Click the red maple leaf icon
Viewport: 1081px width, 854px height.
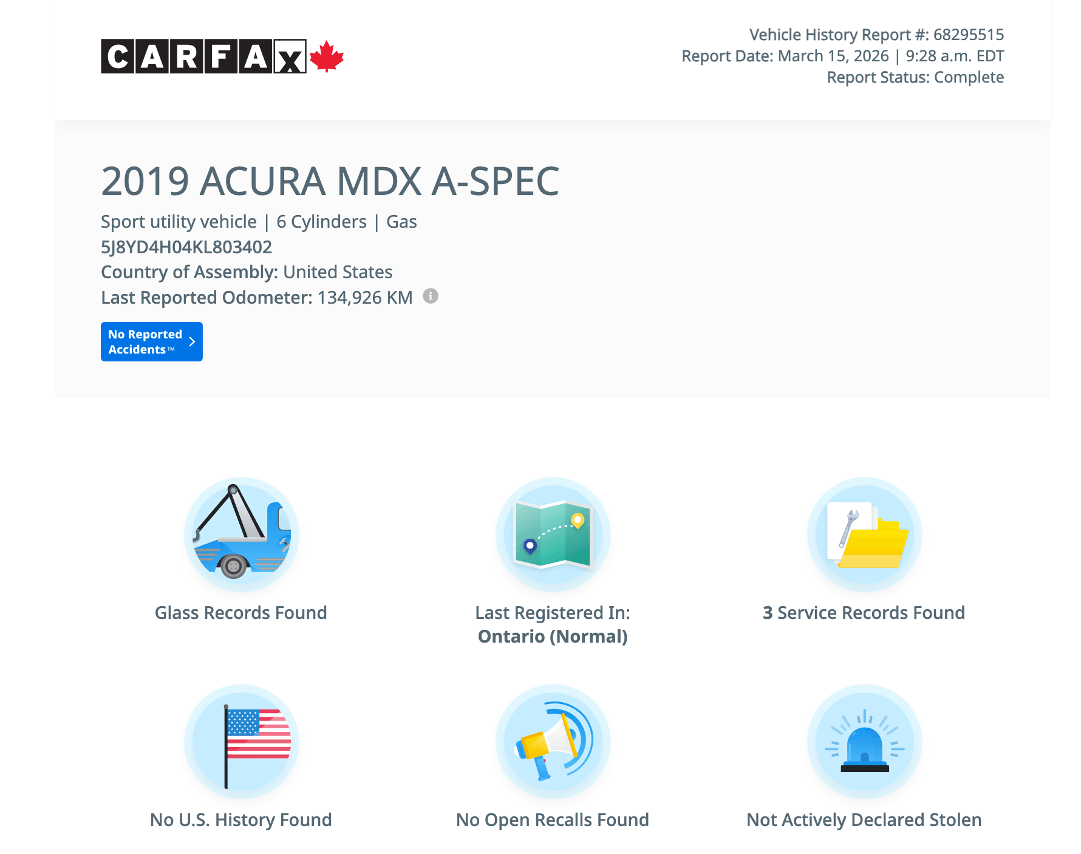pos(327,56)
